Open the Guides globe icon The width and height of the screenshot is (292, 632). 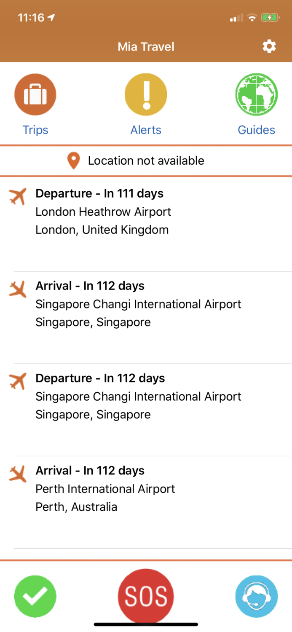click(x=256, y=94)
